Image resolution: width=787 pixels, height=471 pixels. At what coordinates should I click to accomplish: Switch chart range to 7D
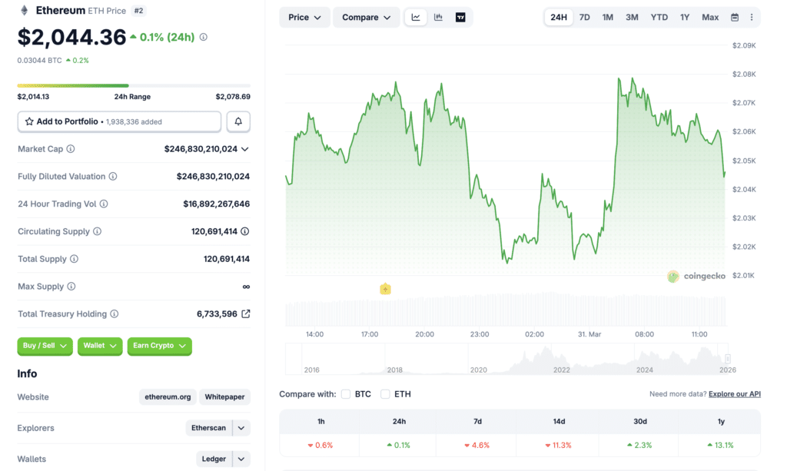point(585,17)
